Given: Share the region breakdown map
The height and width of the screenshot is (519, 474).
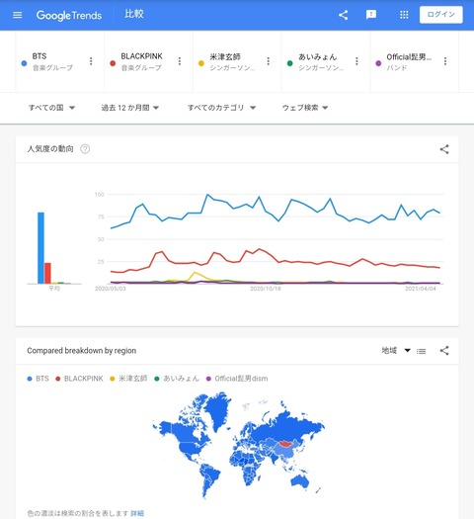Looking at the screenshot, I should coord(444,351).
